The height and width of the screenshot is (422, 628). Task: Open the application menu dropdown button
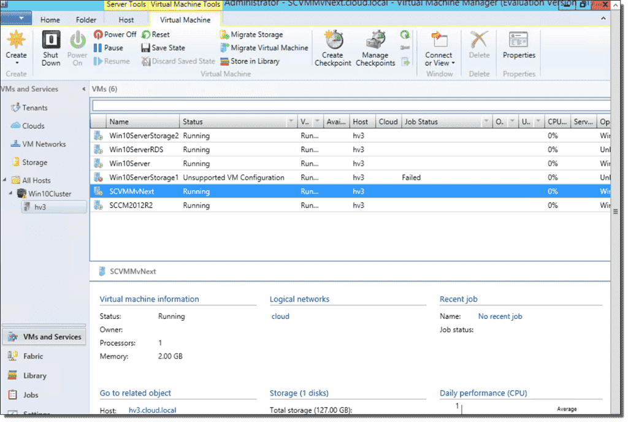point(18,18)
